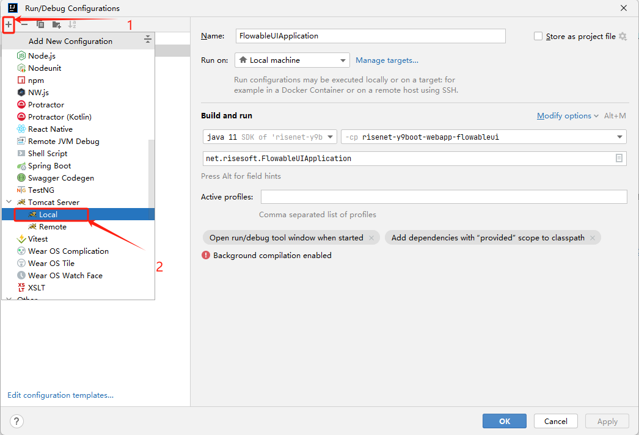The width and height of the screenshot is (639, 435).
Task: Click the browse icon in main class field
Action: click(x=619, y=158)
